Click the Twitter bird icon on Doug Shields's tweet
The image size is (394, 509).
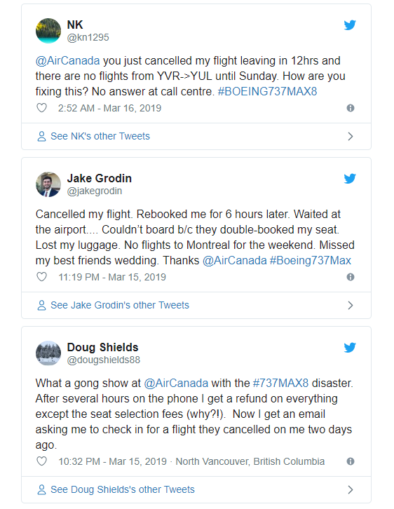pyautogui.click(x=350, y=347)
